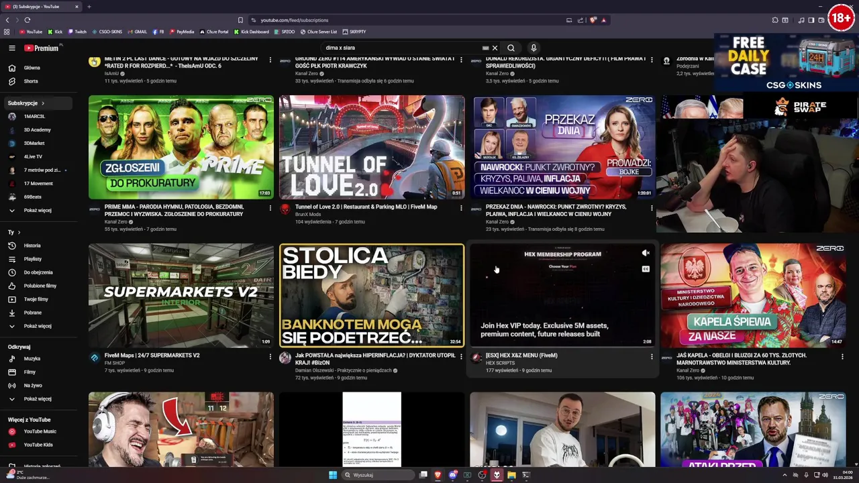Click the address bar URL
Image resolution: width=859 pixels, height=483 pixels.
pos(294,20)
